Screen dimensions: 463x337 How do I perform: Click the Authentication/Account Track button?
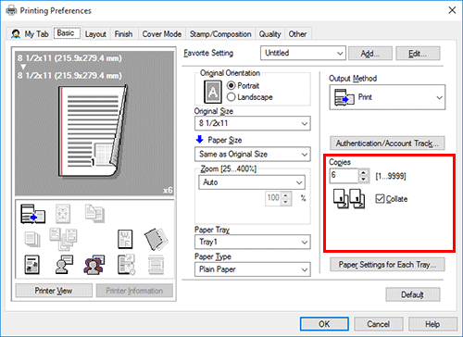coord(387,144)
